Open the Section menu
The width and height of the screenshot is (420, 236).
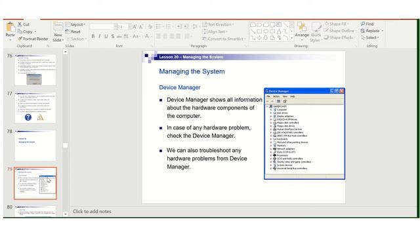click(76, 39)
